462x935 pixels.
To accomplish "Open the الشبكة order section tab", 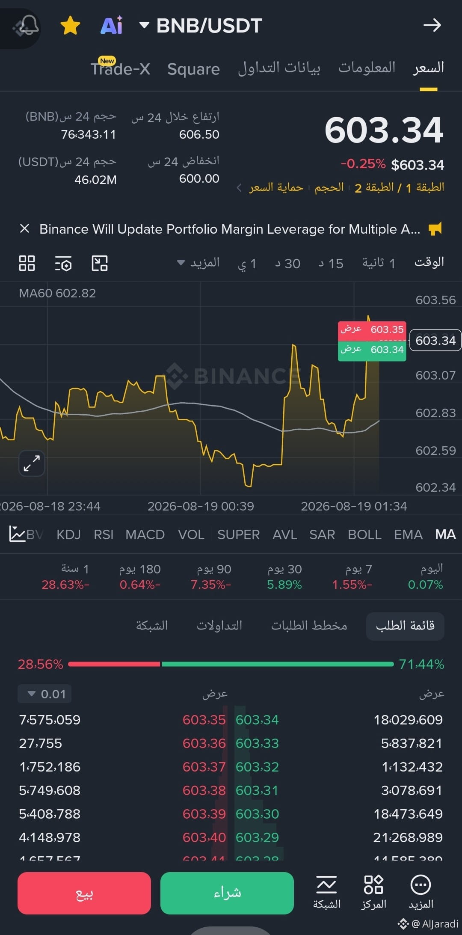I will 151,626.
